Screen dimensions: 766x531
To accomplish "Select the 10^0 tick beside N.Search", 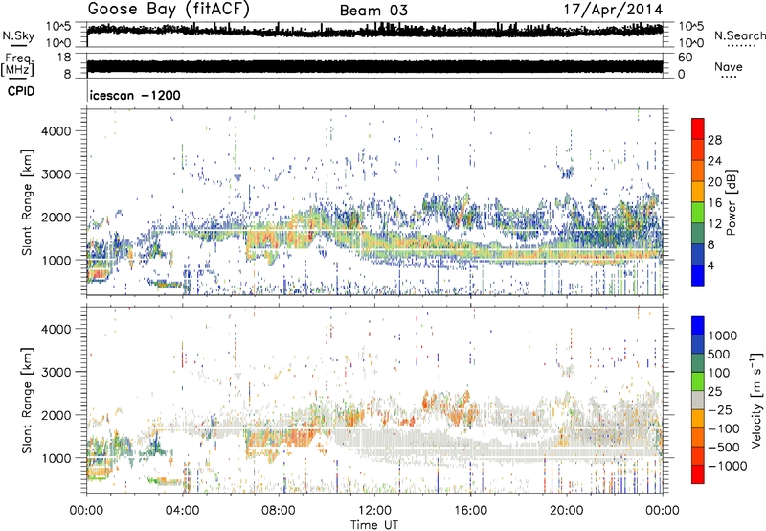I will point(691,43).
